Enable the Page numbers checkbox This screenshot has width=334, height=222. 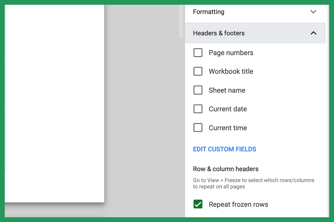point(198,52)
